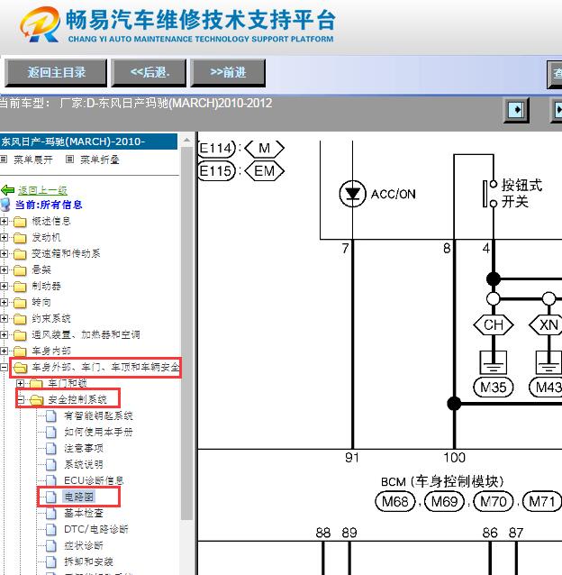Image resolution: width=562 pixels, height=575 pixels.
Task: Open 系统说明 document icon
Action: click(x=51, y=464)
